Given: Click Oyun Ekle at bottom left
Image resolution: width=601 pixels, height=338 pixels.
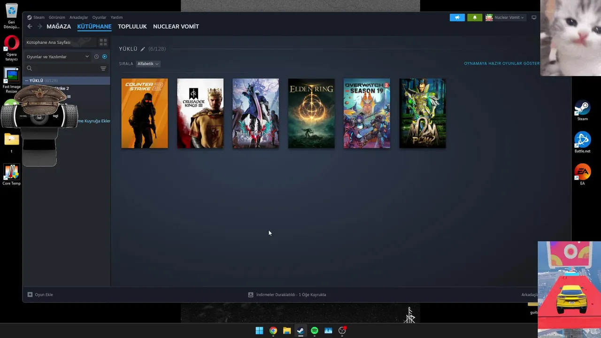Looking at the screenshot, I should 44,295.
